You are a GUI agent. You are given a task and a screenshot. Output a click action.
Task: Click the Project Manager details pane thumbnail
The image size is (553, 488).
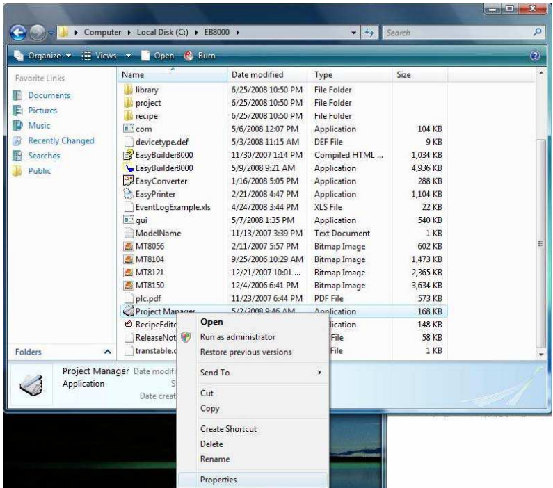click(32, 384)
